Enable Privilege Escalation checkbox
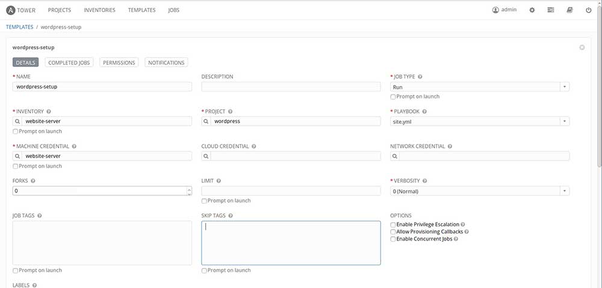This screenshot has width=602, height=288. [393, 224]
